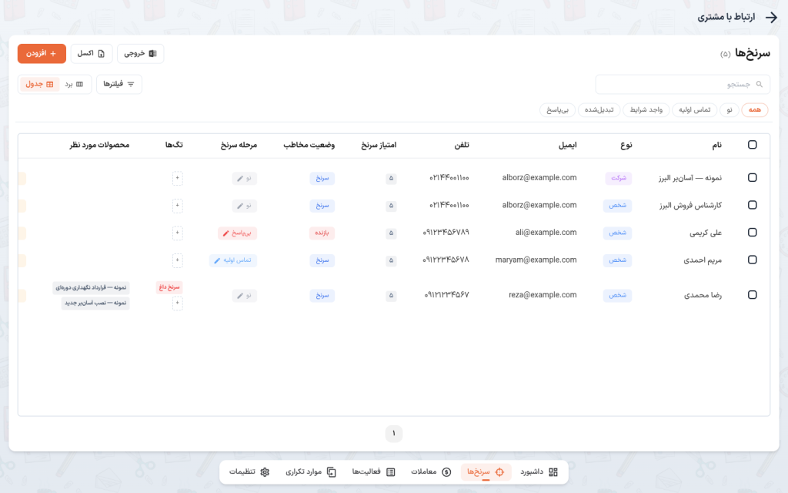Image resolution: width=788 pixels, height=493 pixels.
Task: Switch to جدول table view
Action: 39,84
